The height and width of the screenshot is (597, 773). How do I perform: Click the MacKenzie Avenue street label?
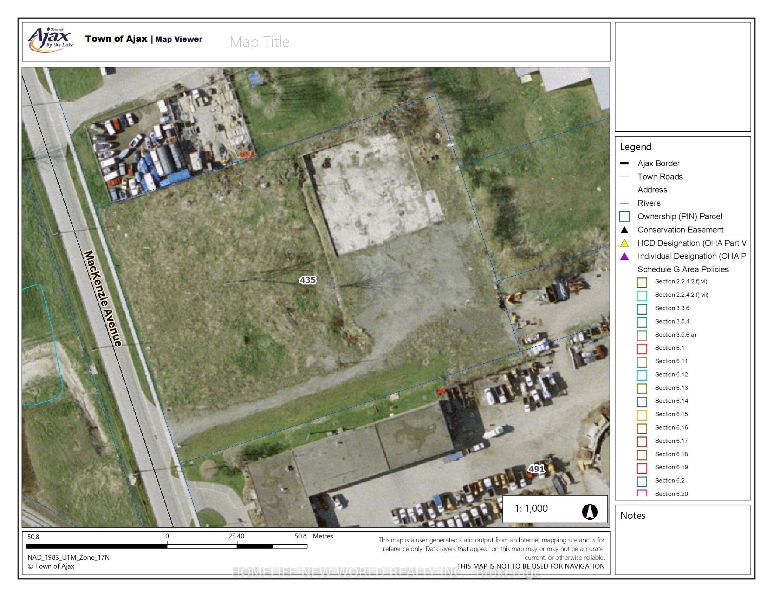pyautogui.click(x=103, y=298)
